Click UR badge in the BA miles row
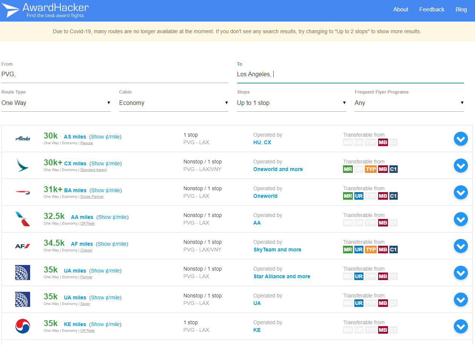 coord(359,196)
